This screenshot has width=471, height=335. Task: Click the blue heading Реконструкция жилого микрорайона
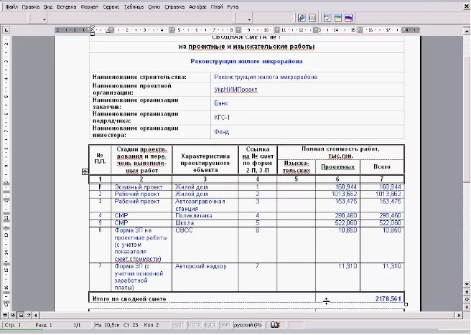(246, 61)
